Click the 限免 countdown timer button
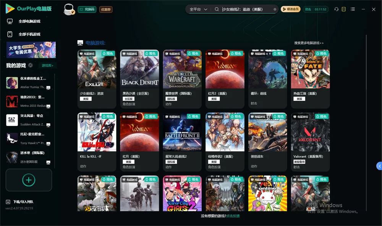Image resolution: width=382 pixels, height=226 pixels. tap(316, 9)
